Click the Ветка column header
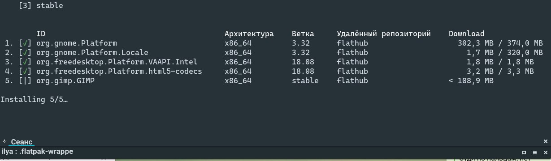 pos(303,34)
